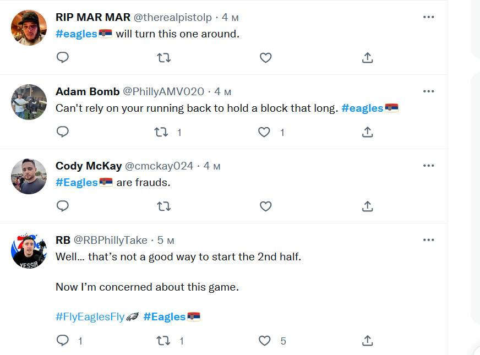This screenshot has height=355, width=480.
Task: Click Cody McKay's profile picture
Action: tap(29, 176)
